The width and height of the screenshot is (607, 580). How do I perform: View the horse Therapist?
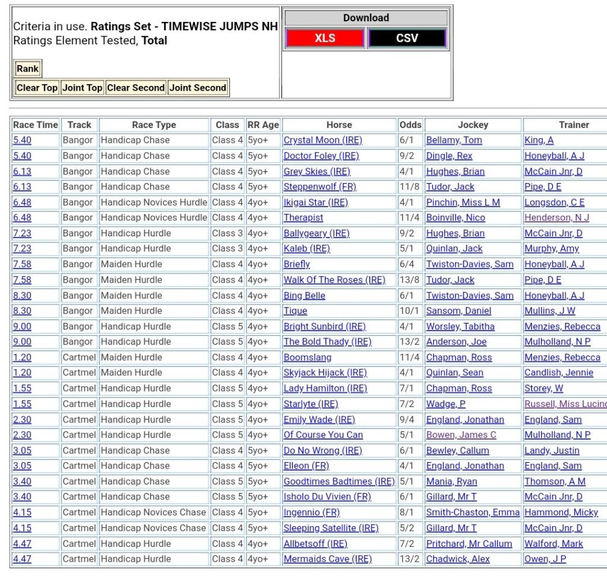[303, 218]
